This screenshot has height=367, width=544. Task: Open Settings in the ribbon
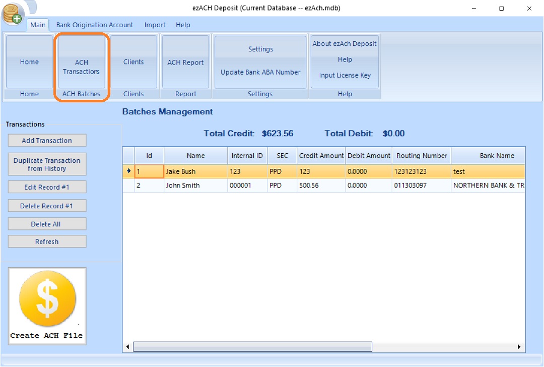(x=260, y=49)
